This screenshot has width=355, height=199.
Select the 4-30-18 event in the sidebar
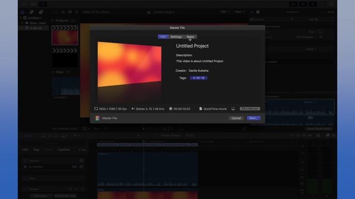pos(34,28)
